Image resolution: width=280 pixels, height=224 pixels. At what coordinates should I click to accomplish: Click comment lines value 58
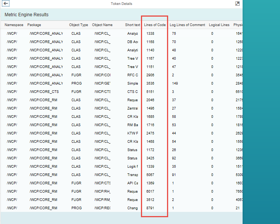coord(174,117)
